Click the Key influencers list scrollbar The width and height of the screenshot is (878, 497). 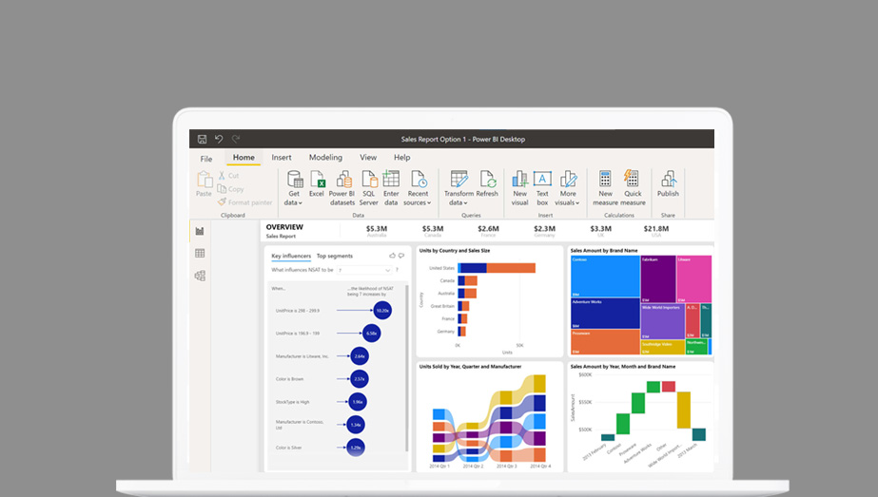pos(406,368)
